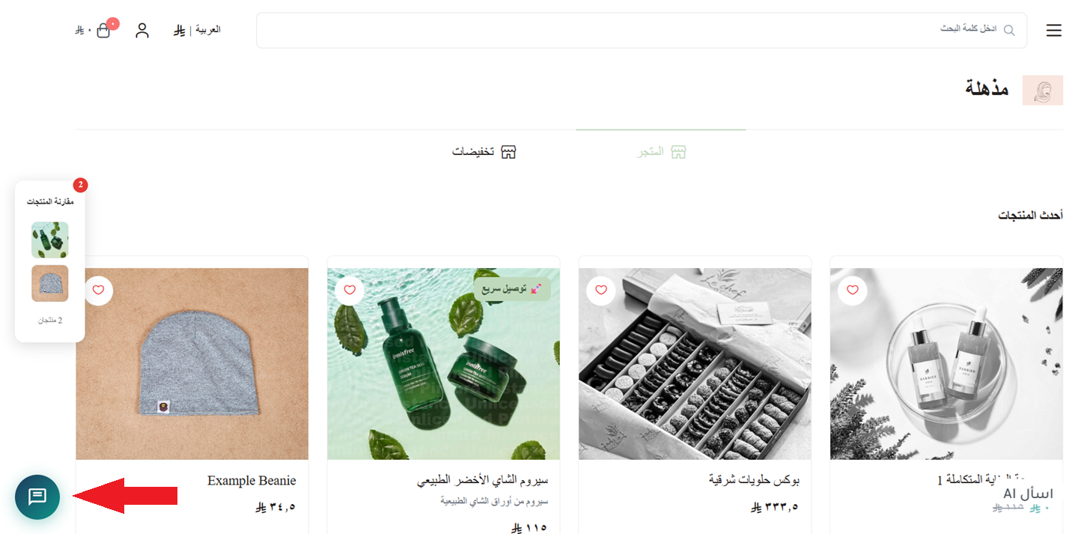Image resolution: width=1072 pixels, height=534 pixels.
Task: Open the العربية language and currency selector
Action: (197, 30)
